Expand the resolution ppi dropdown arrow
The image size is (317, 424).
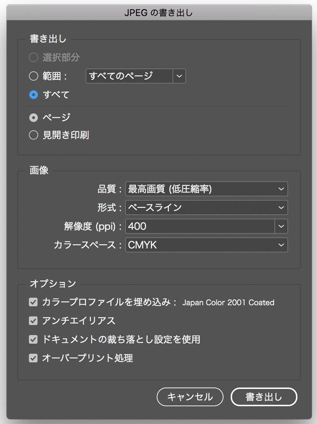281,226
